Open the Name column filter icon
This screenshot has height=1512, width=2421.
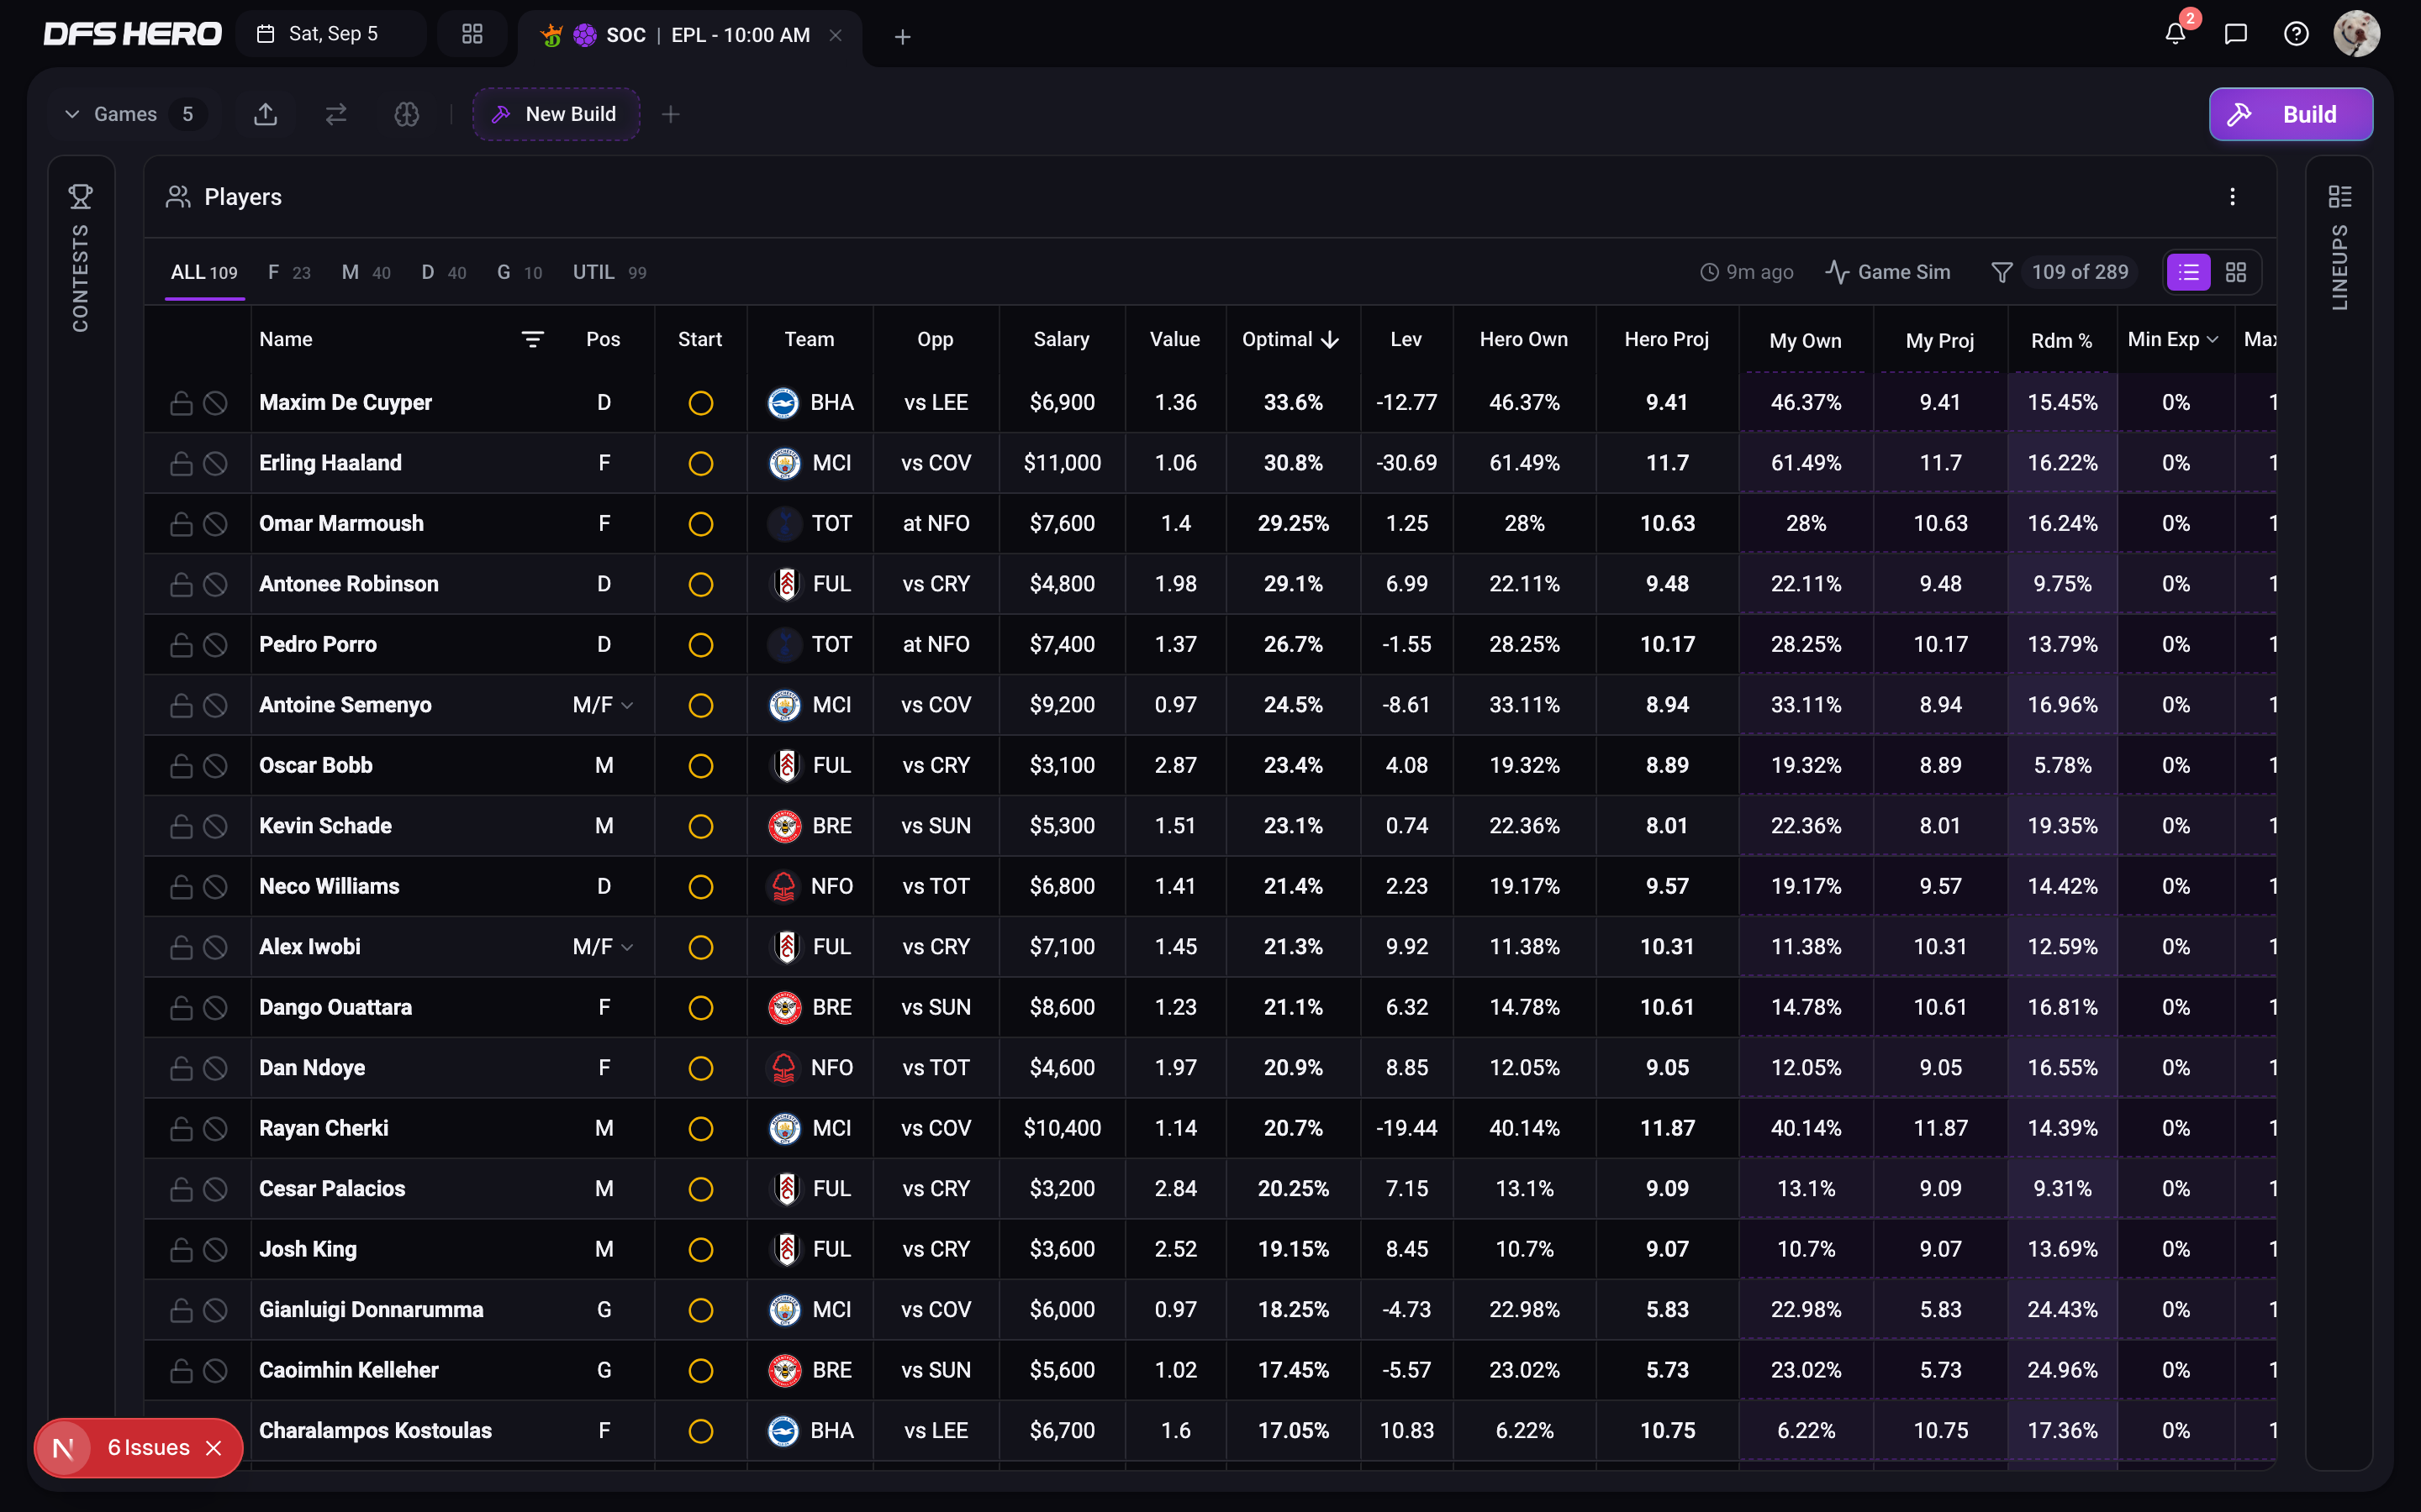click(x=533, y=340)
